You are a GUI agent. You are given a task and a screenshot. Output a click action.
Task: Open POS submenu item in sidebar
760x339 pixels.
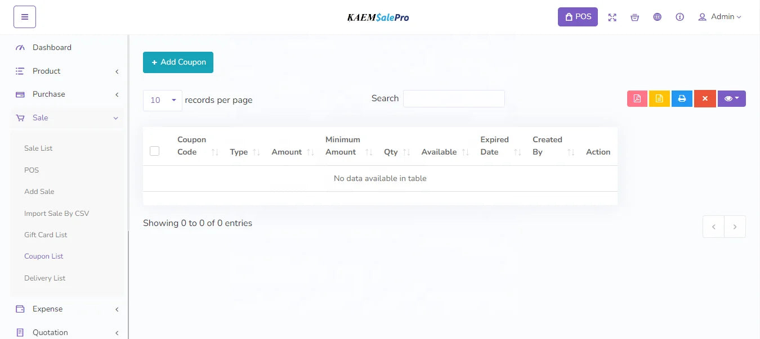(32, 170)
